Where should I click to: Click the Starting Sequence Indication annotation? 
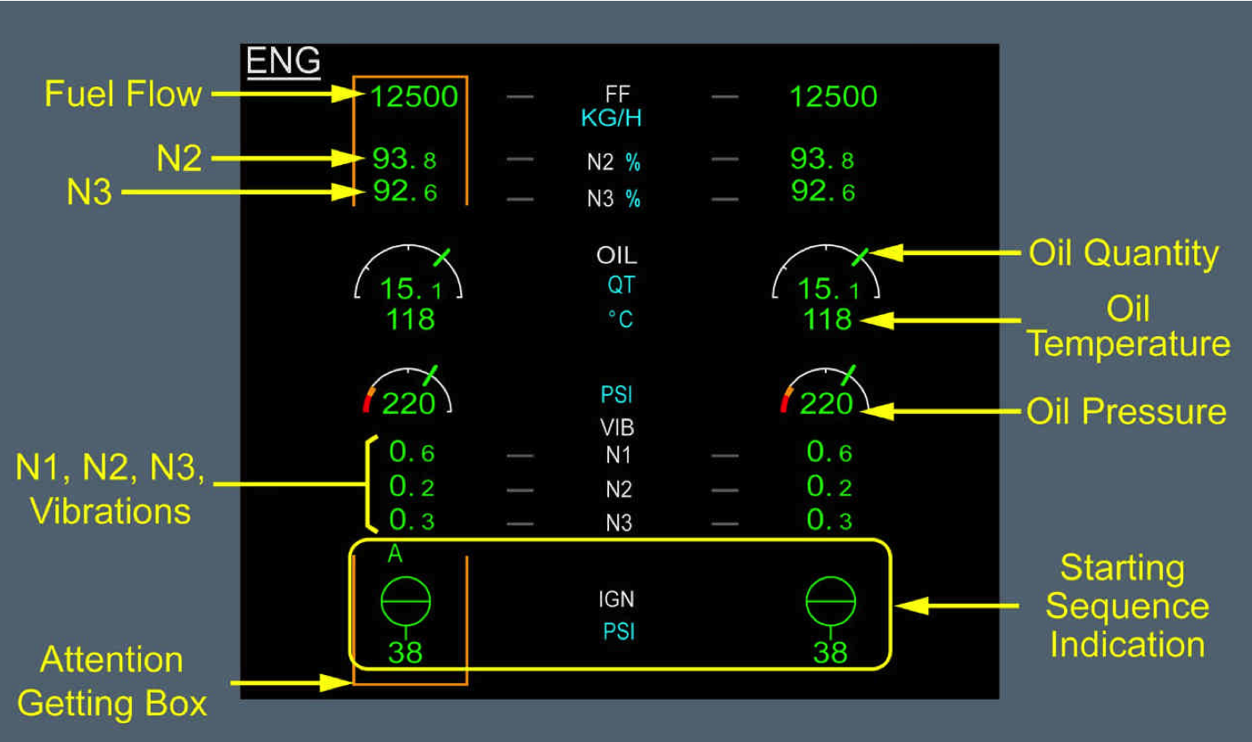pos(1127,606)
